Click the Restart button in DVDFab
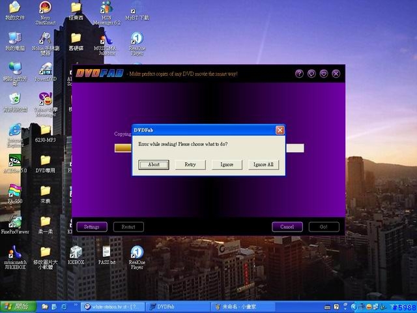 pyautogui.click(x=128, y=227)
